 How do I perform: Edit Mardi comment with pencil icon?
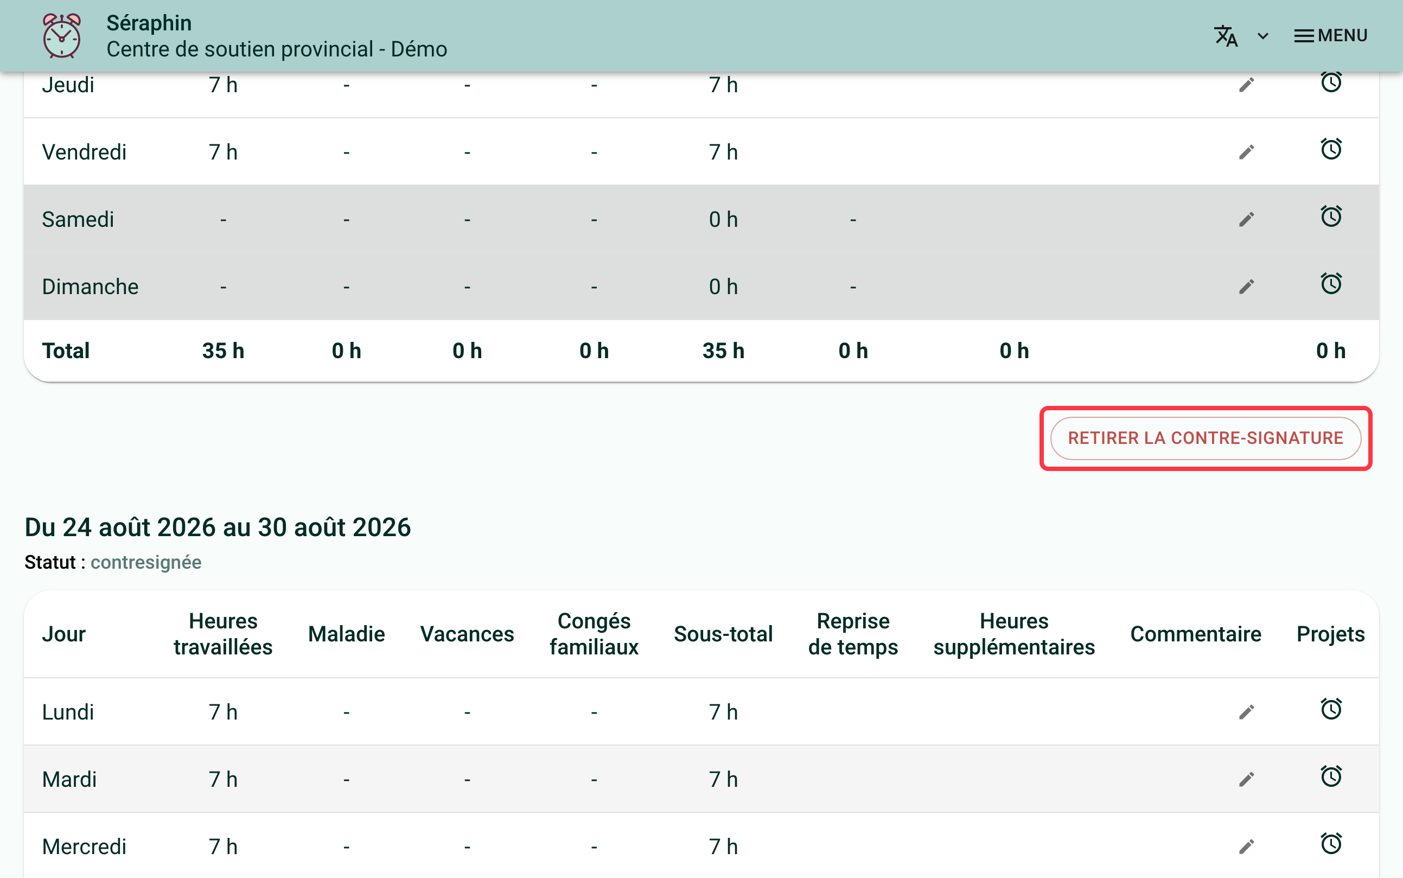click(x=1246, y=779)
